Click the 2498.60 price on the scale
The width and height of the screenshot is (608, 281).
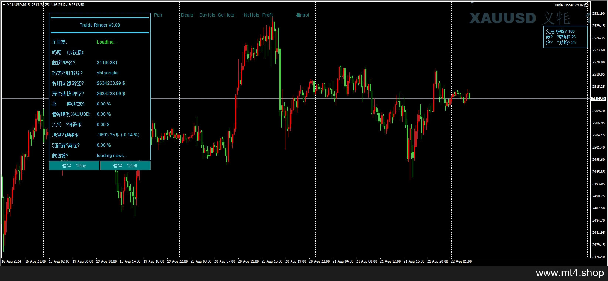(x=599, y=159)
